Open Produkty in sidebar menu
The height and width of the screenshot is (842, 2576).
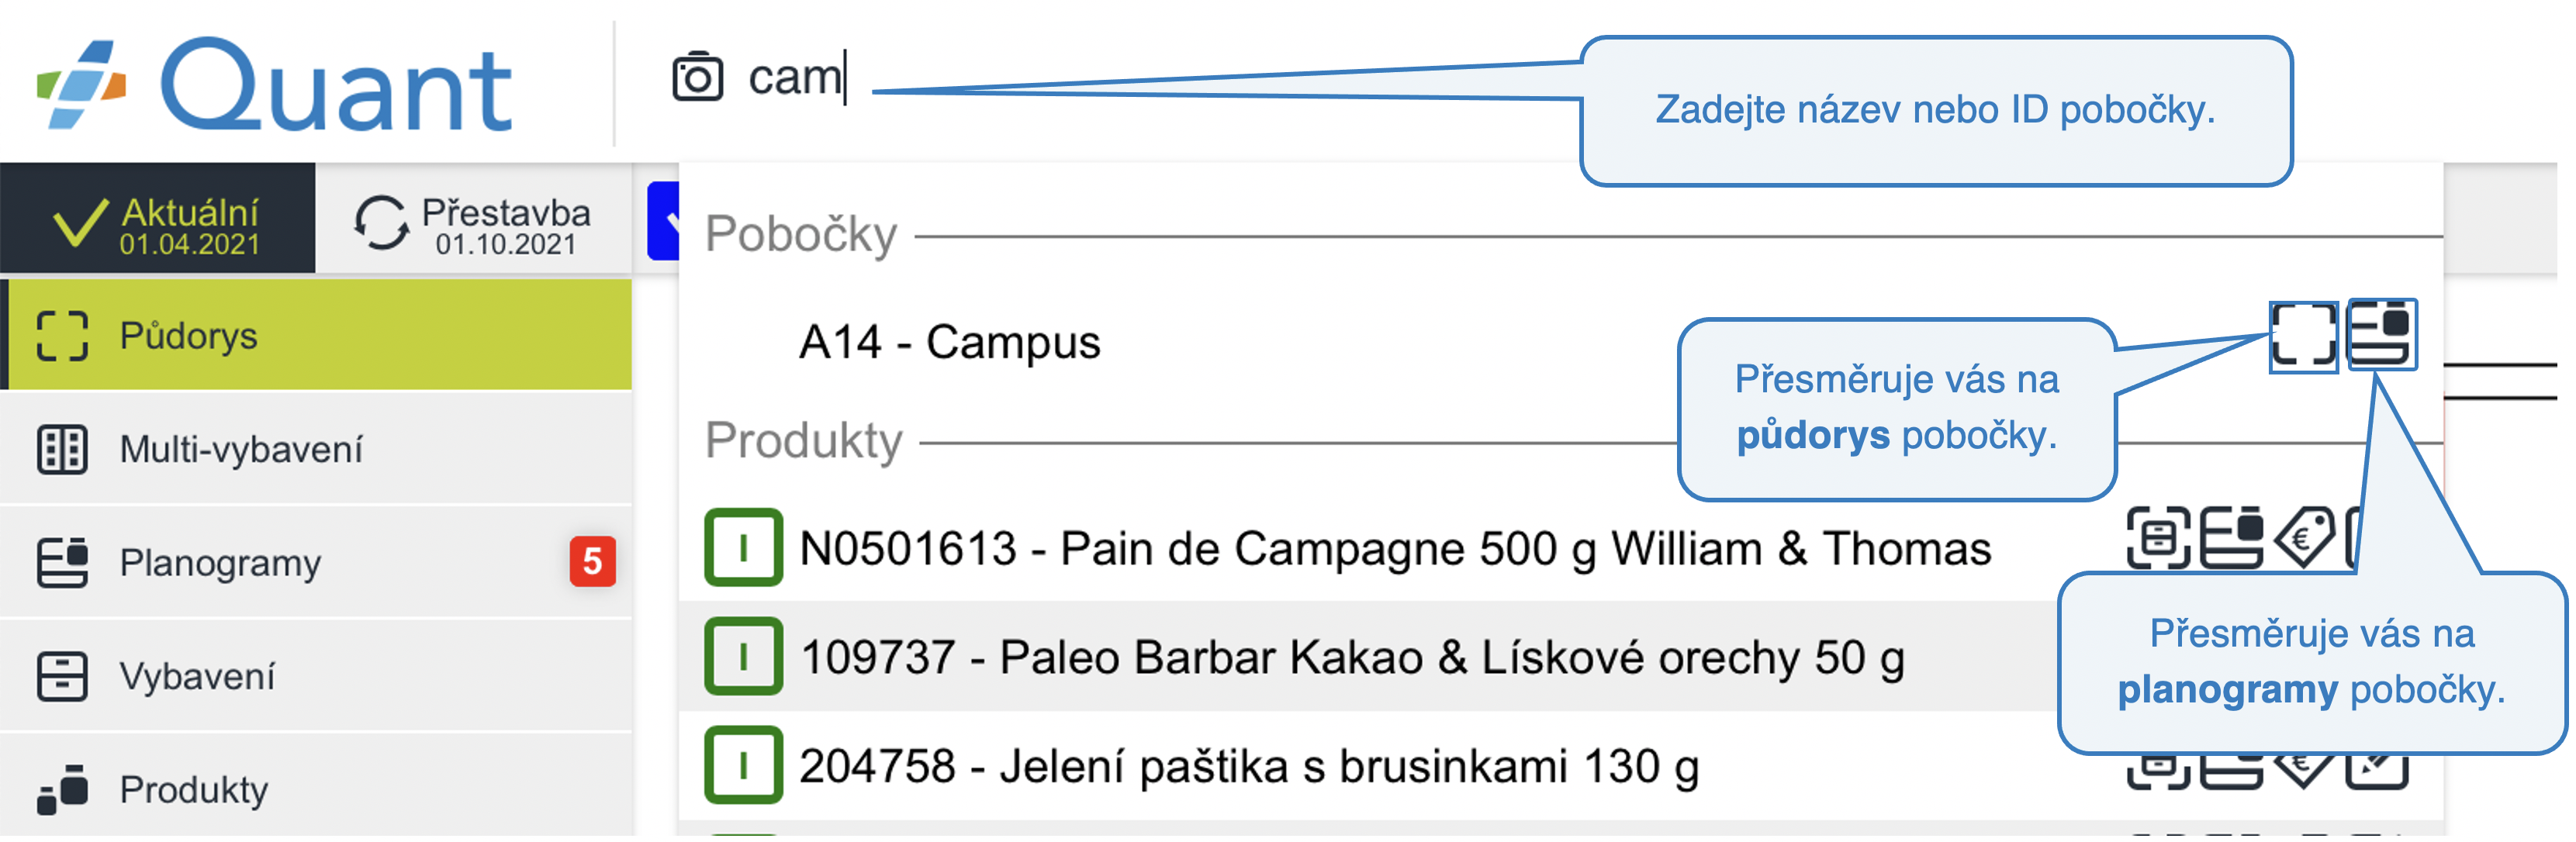pyautogui.click(x=316, y=789)
